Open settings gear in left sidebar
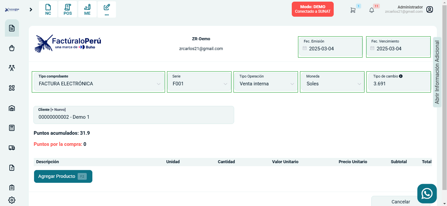The image size is (447, 206). point(12,200)
